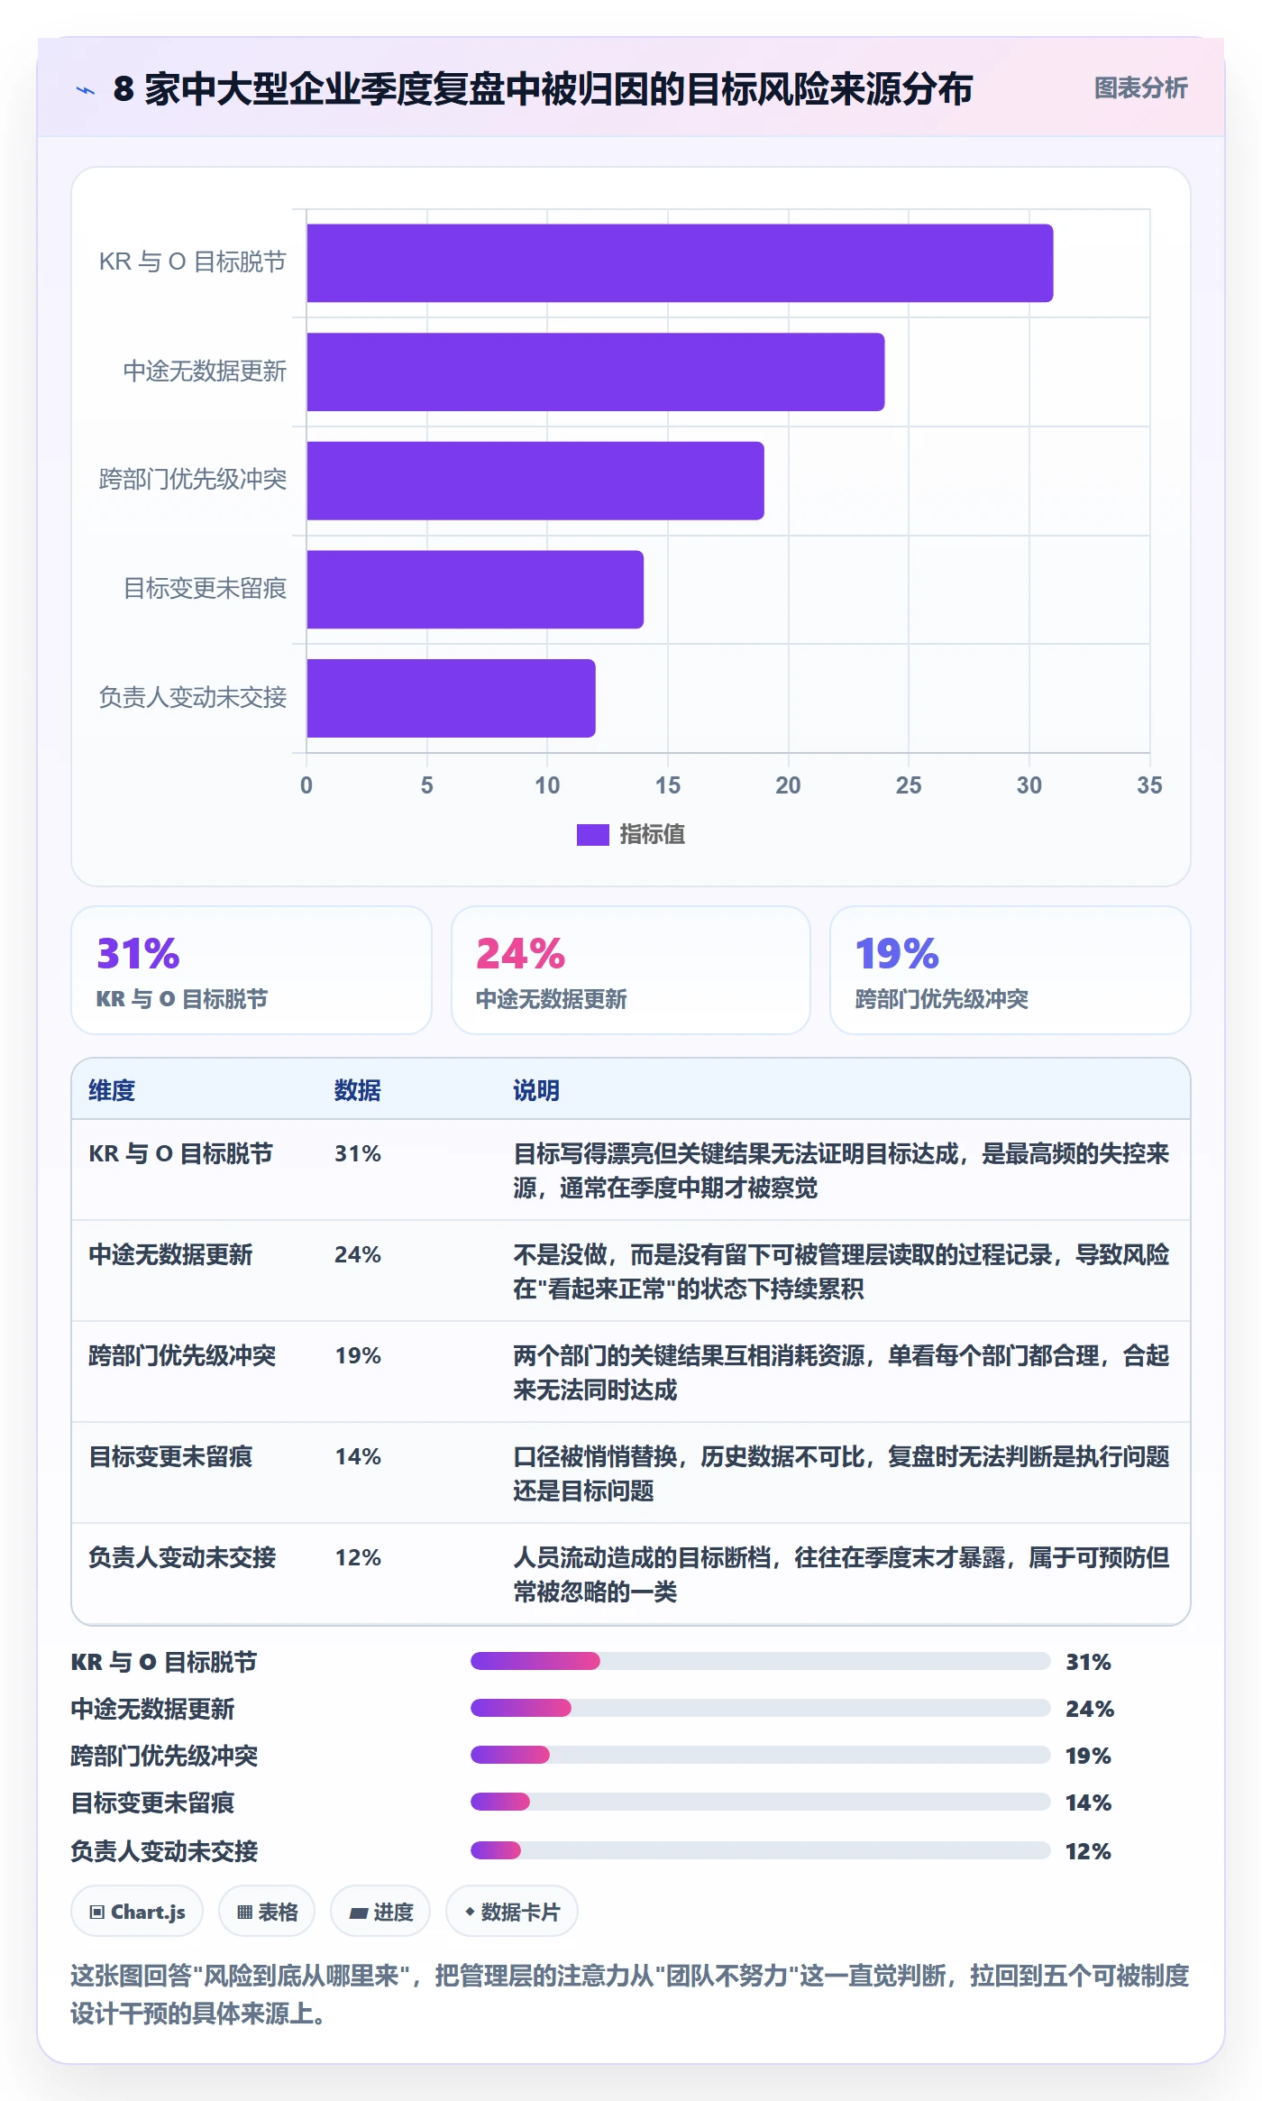Click the 说明 table column header
Image resolution: width=1262 pixels, height=2101 pixels.
[536, 1090]
